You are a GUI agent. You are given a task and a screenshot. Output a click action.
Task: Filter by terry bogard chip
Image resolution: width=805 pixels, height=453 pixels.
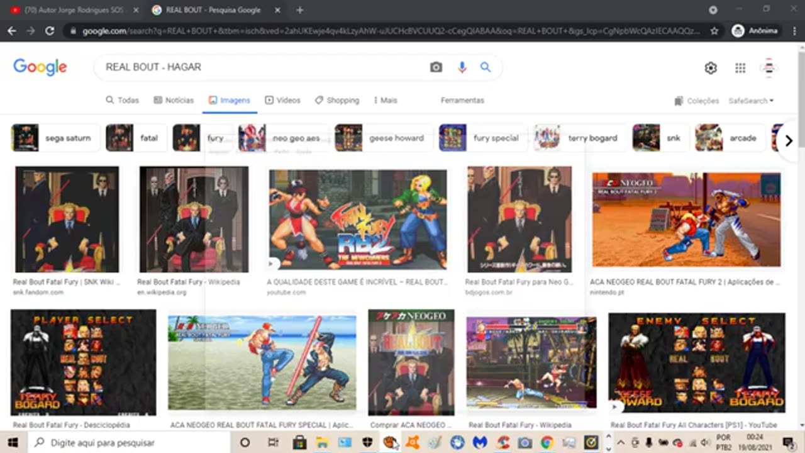pos(579,138)
